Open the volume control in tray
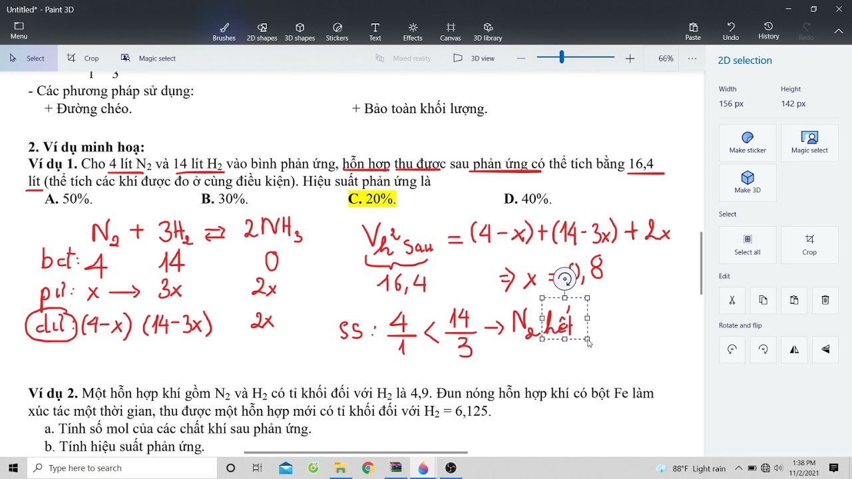Image resolution: width=852 pixels, height=479 pixels. (778, 468)
